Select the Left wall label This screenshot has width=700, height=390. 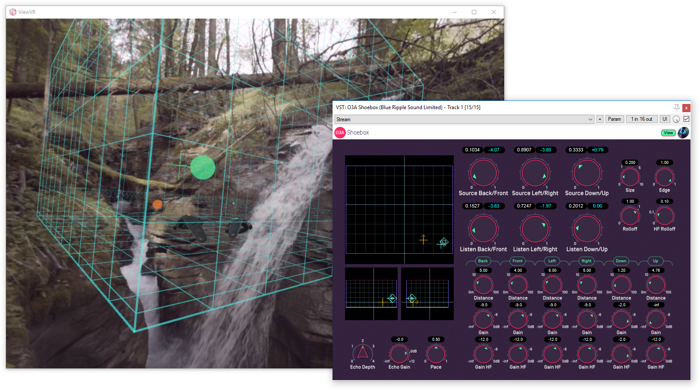[552, 261]
